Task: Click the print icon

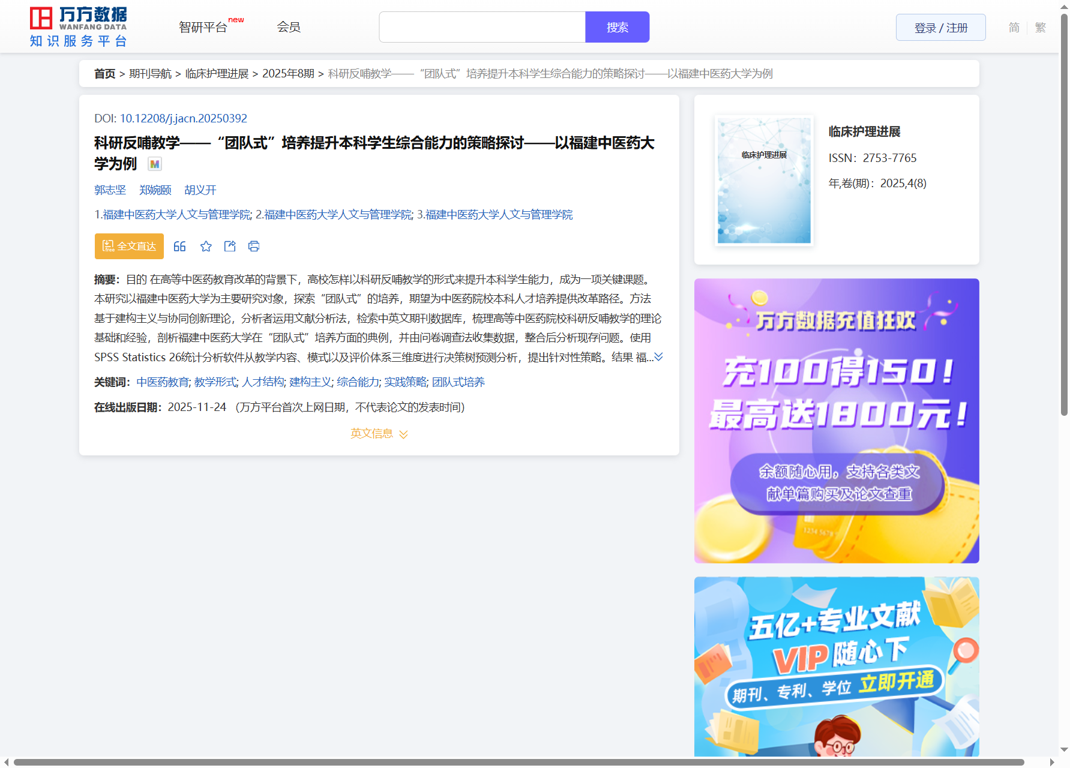Action: 254,246
